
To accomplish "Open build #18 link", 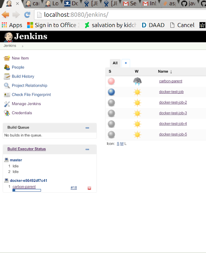I will coord(74,188).
